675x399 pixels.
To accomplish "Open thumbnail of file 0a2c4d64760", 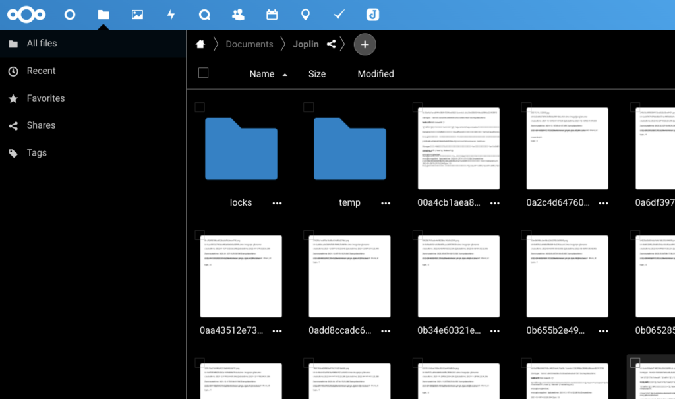I will tap(568, 148).
